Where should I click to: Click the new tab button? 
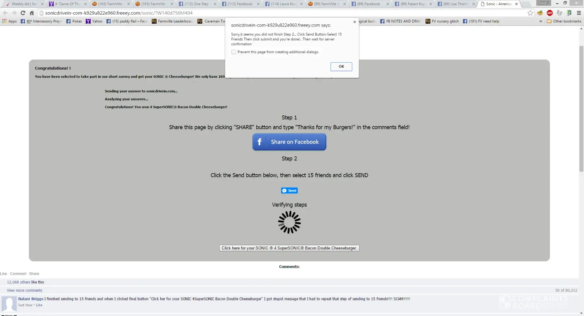(x=526, y=4)
